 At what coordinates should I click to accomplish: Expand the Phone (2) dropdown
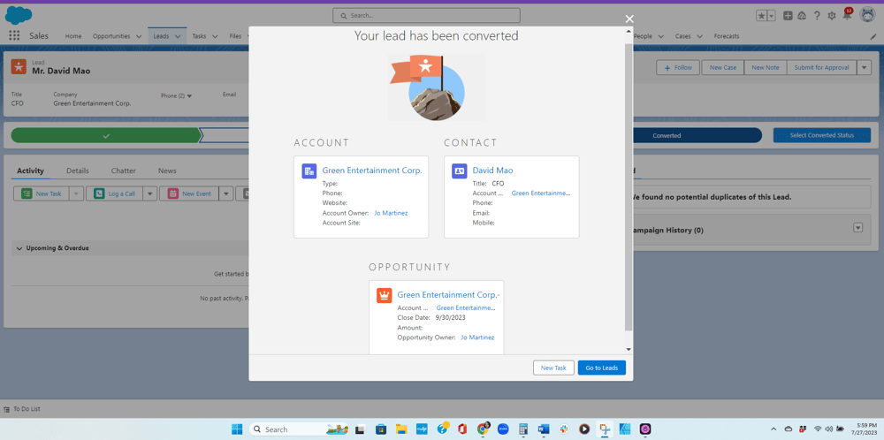(x=177, y=95)
